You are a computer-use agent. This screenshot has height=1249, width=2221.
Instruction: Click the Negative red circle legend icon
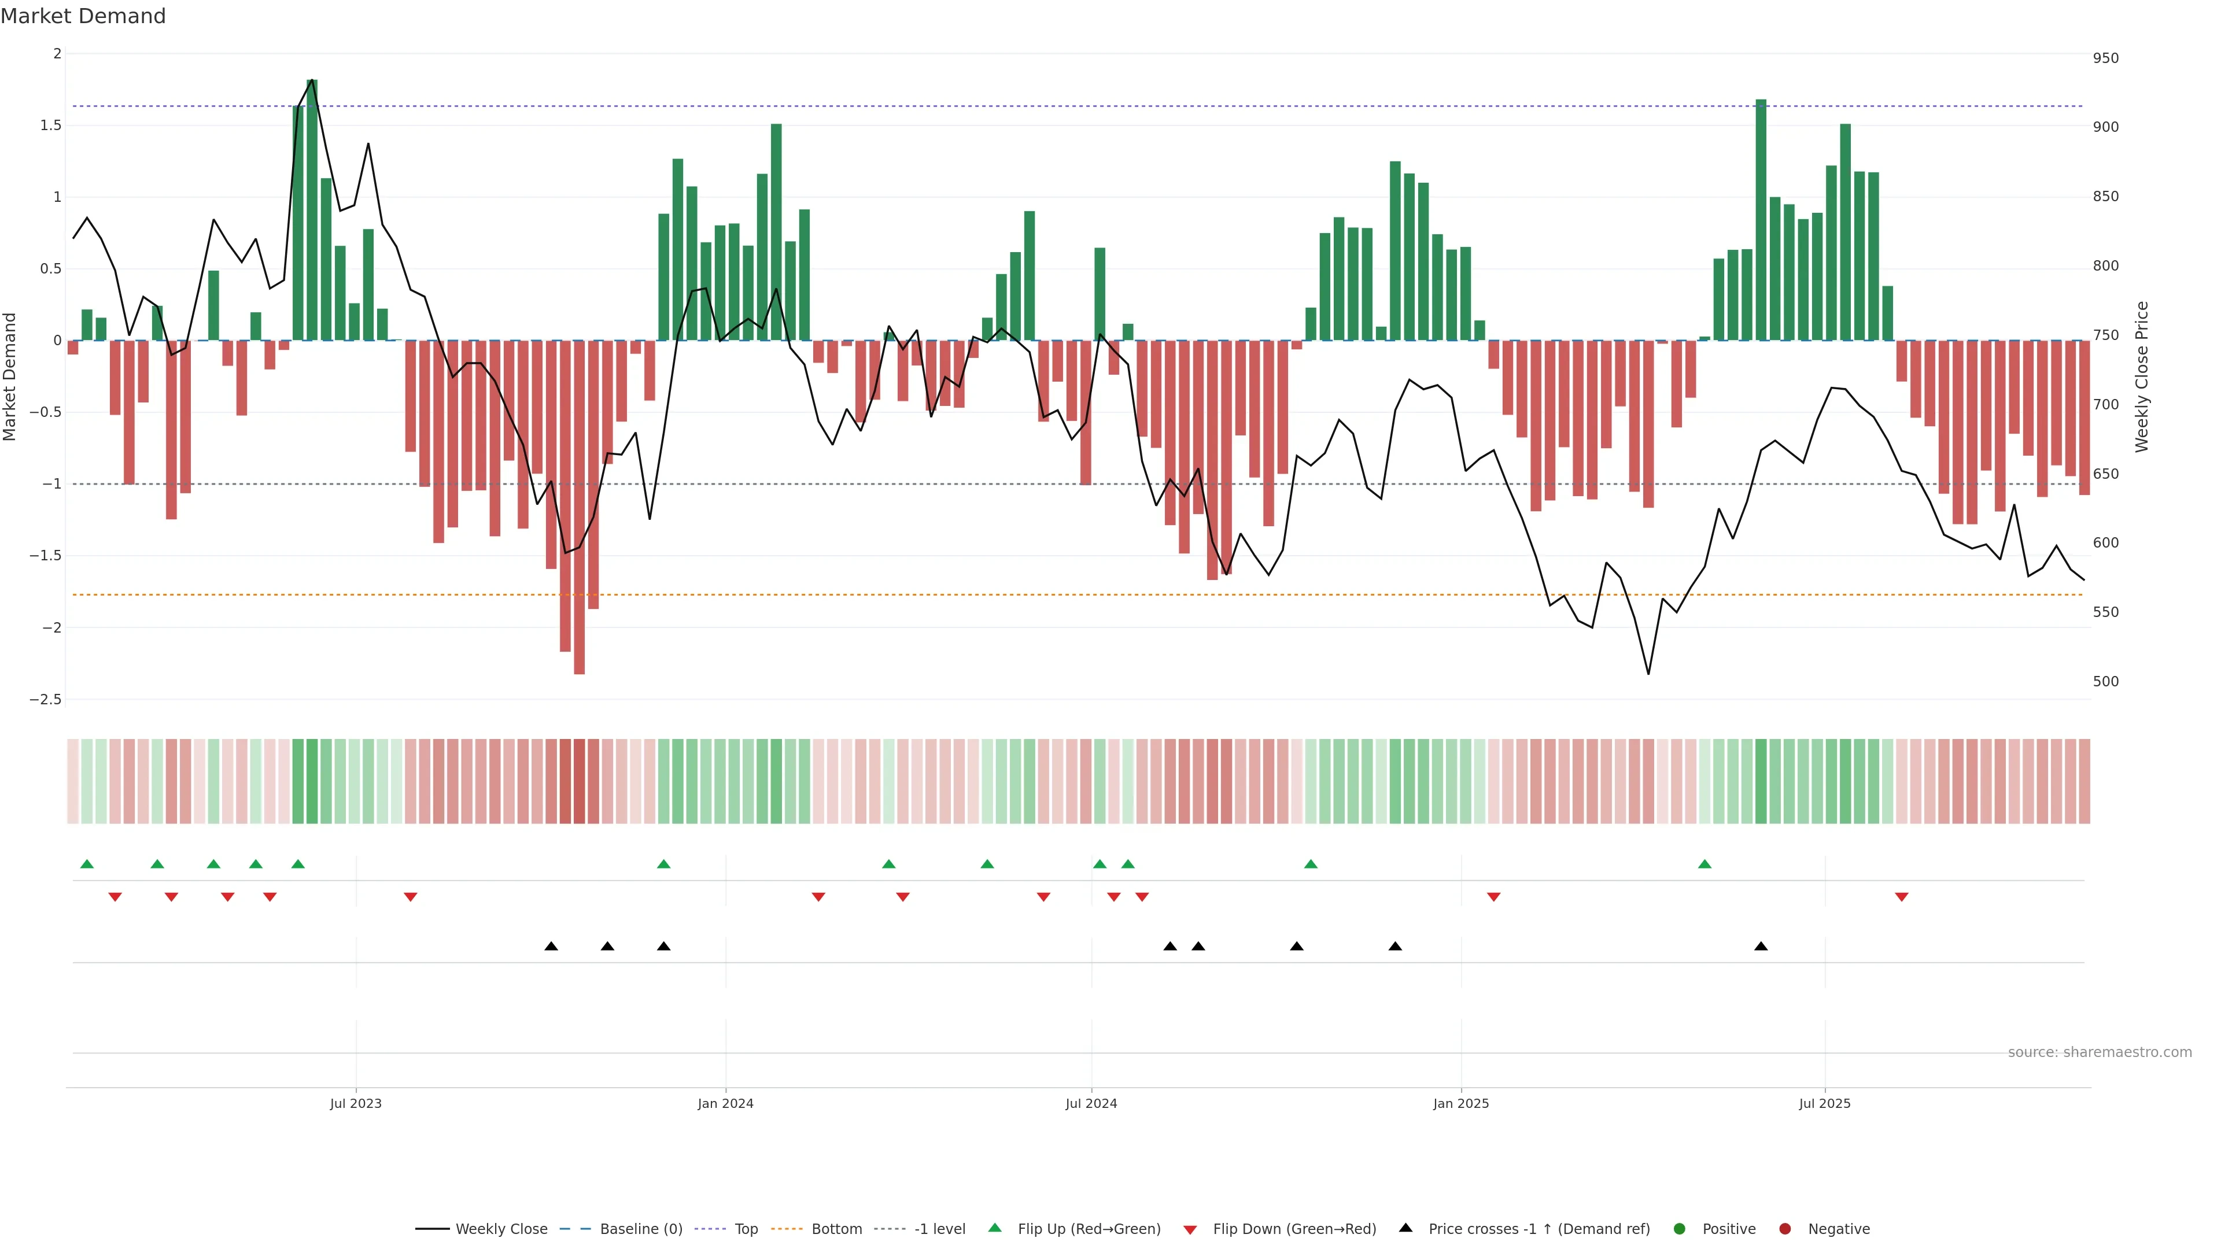pos(1785,1229)
